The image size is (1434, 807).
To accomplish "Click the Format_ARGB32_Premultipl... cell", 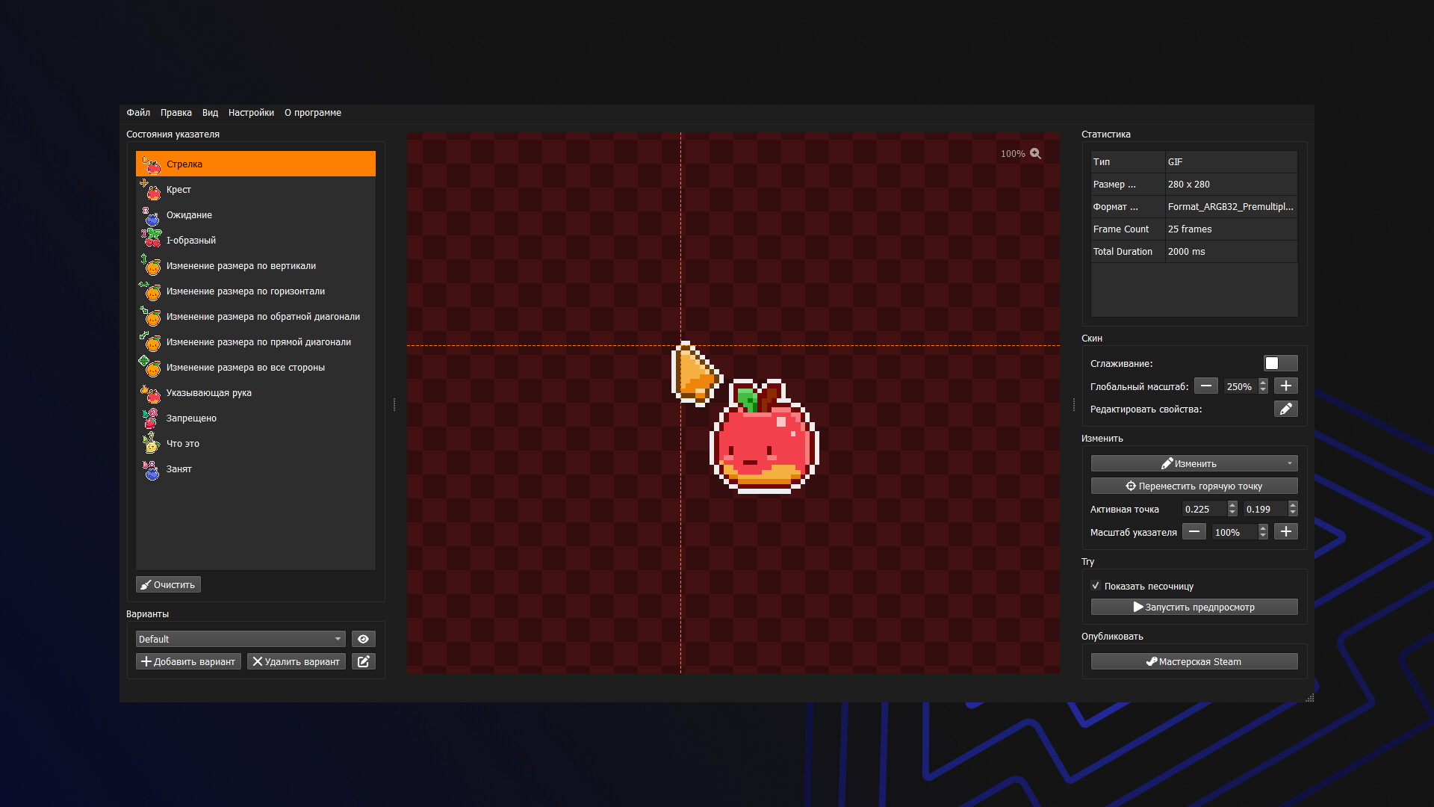I will 1231,207.
